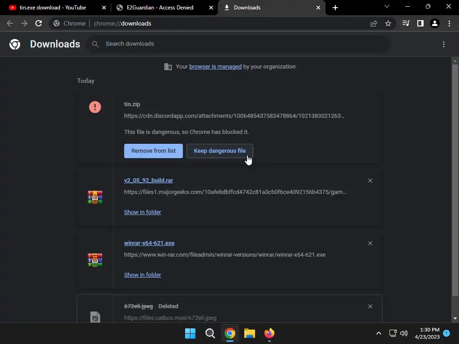Click the files.catbox.moe URL
The image size is (459, 344).
[170, 318]
